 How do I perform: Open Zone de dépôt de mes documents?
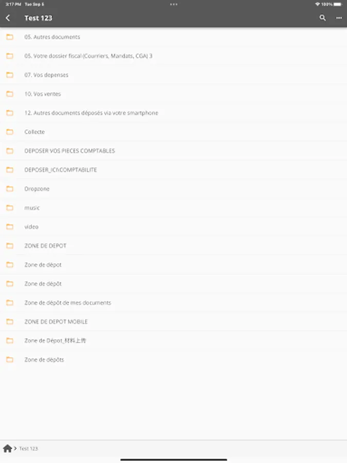point(174,302)
